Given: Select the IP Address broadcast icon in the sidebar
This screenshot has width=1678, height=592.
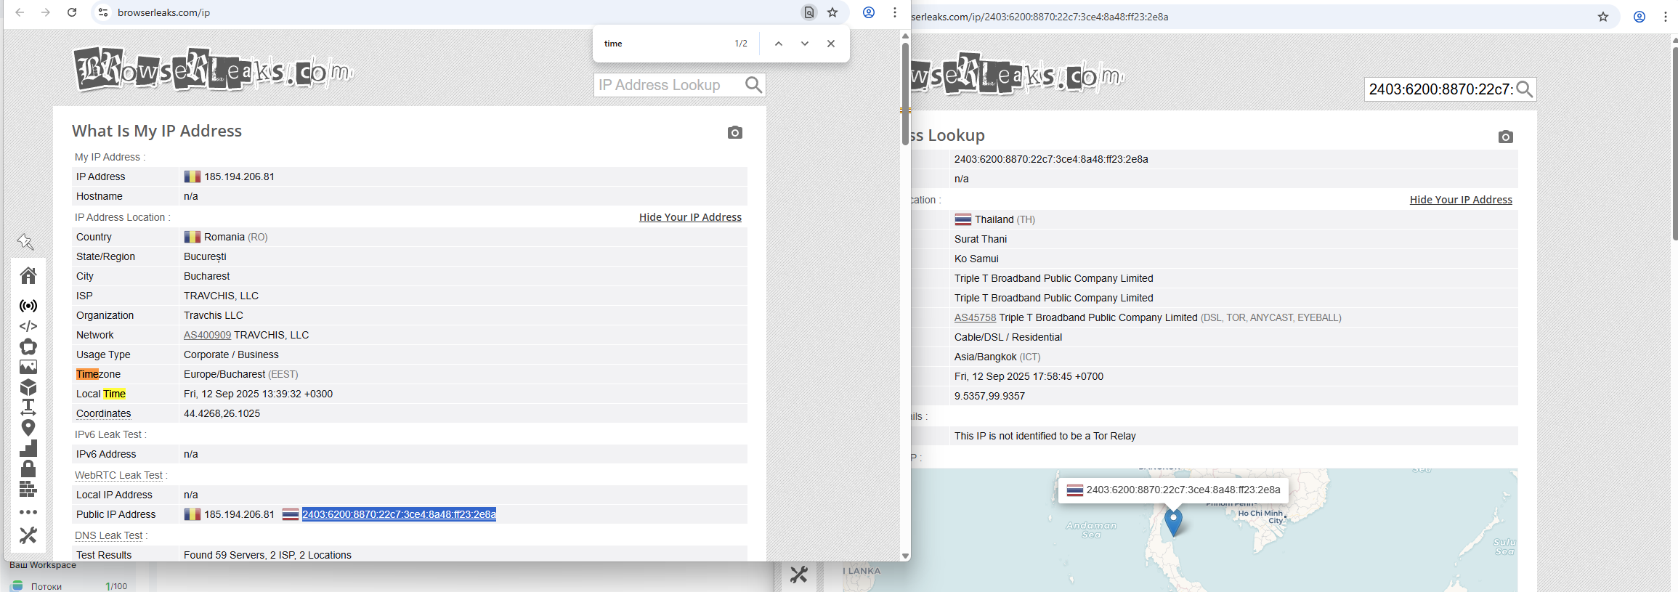Looking at the screenshot, I should (x=28, y=306).
